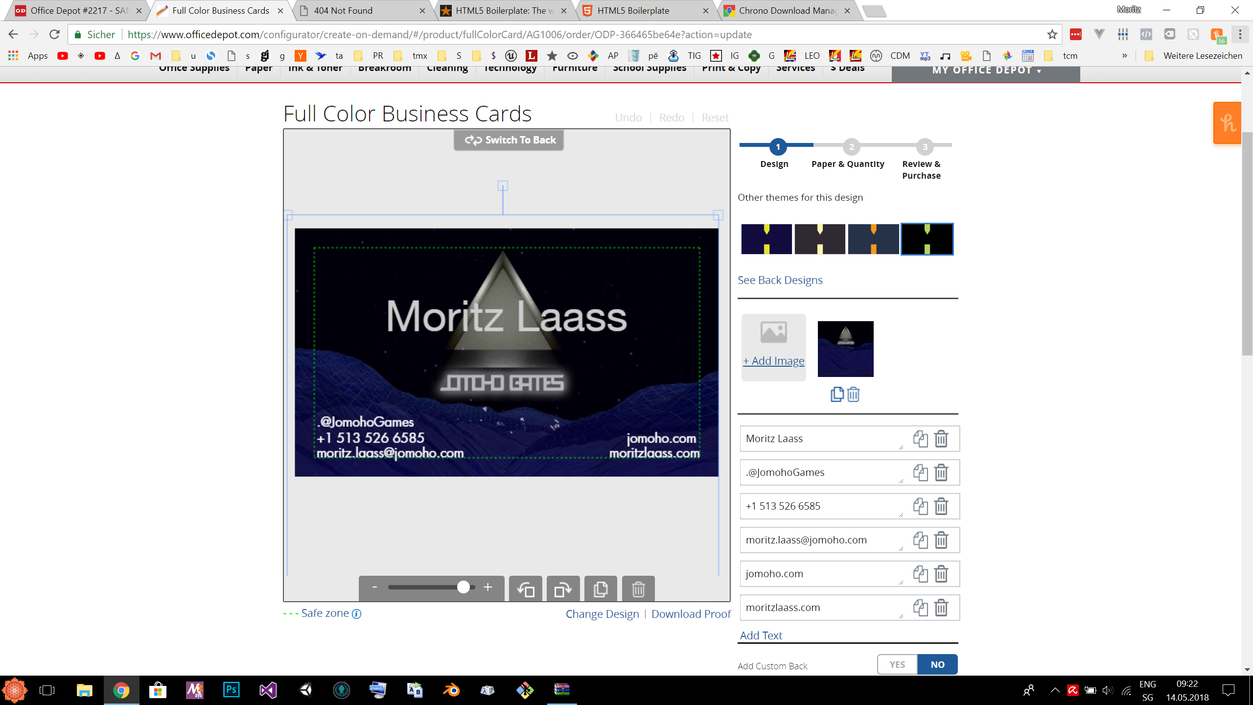Viewport: 1253px width, 705px height.
Task: Click the Safe zone info icon
Action: pos(357,614)
